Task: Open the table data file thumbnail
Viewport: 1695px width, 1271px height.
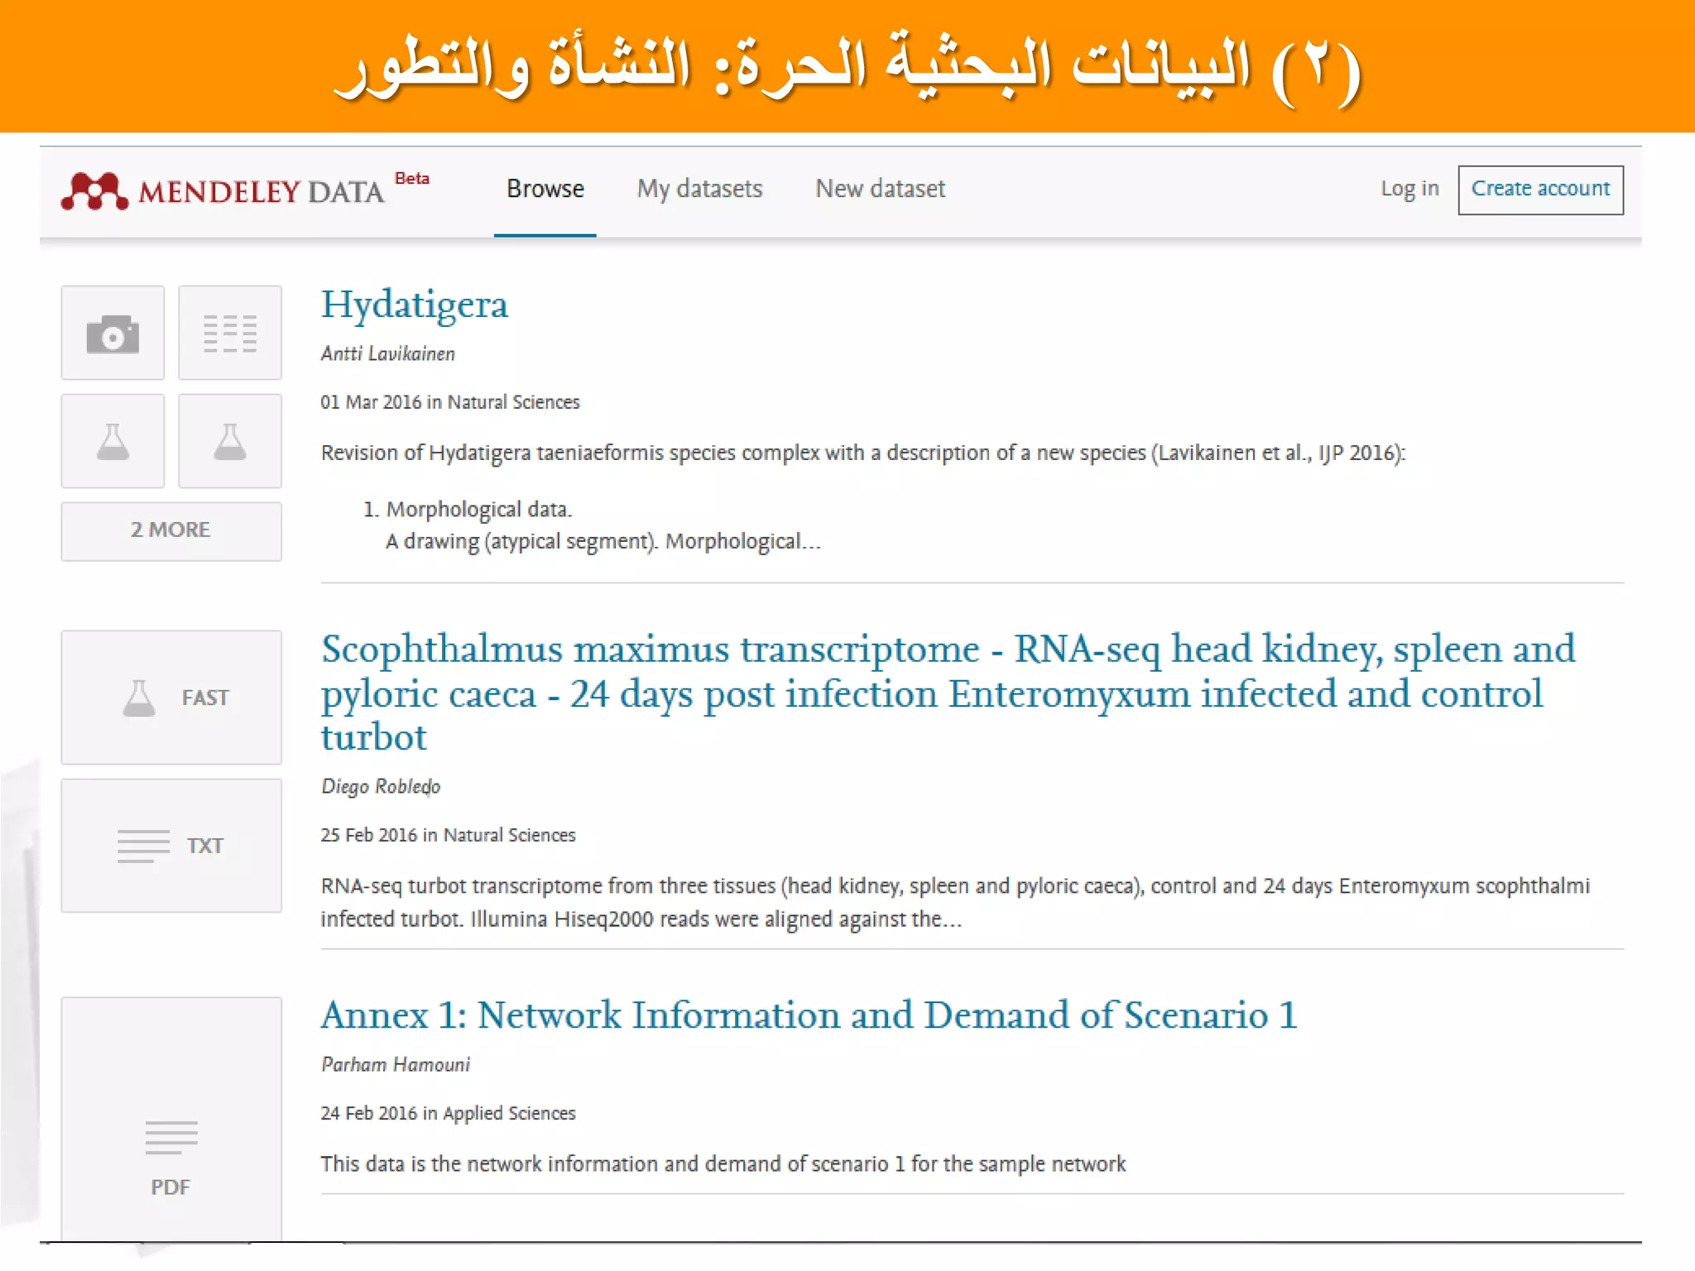Action: coord(230,333)
